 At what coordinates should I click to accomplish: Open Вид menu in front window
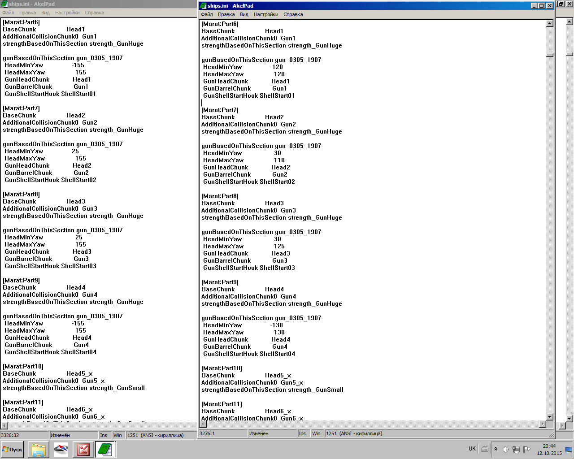tap(244, 14)
